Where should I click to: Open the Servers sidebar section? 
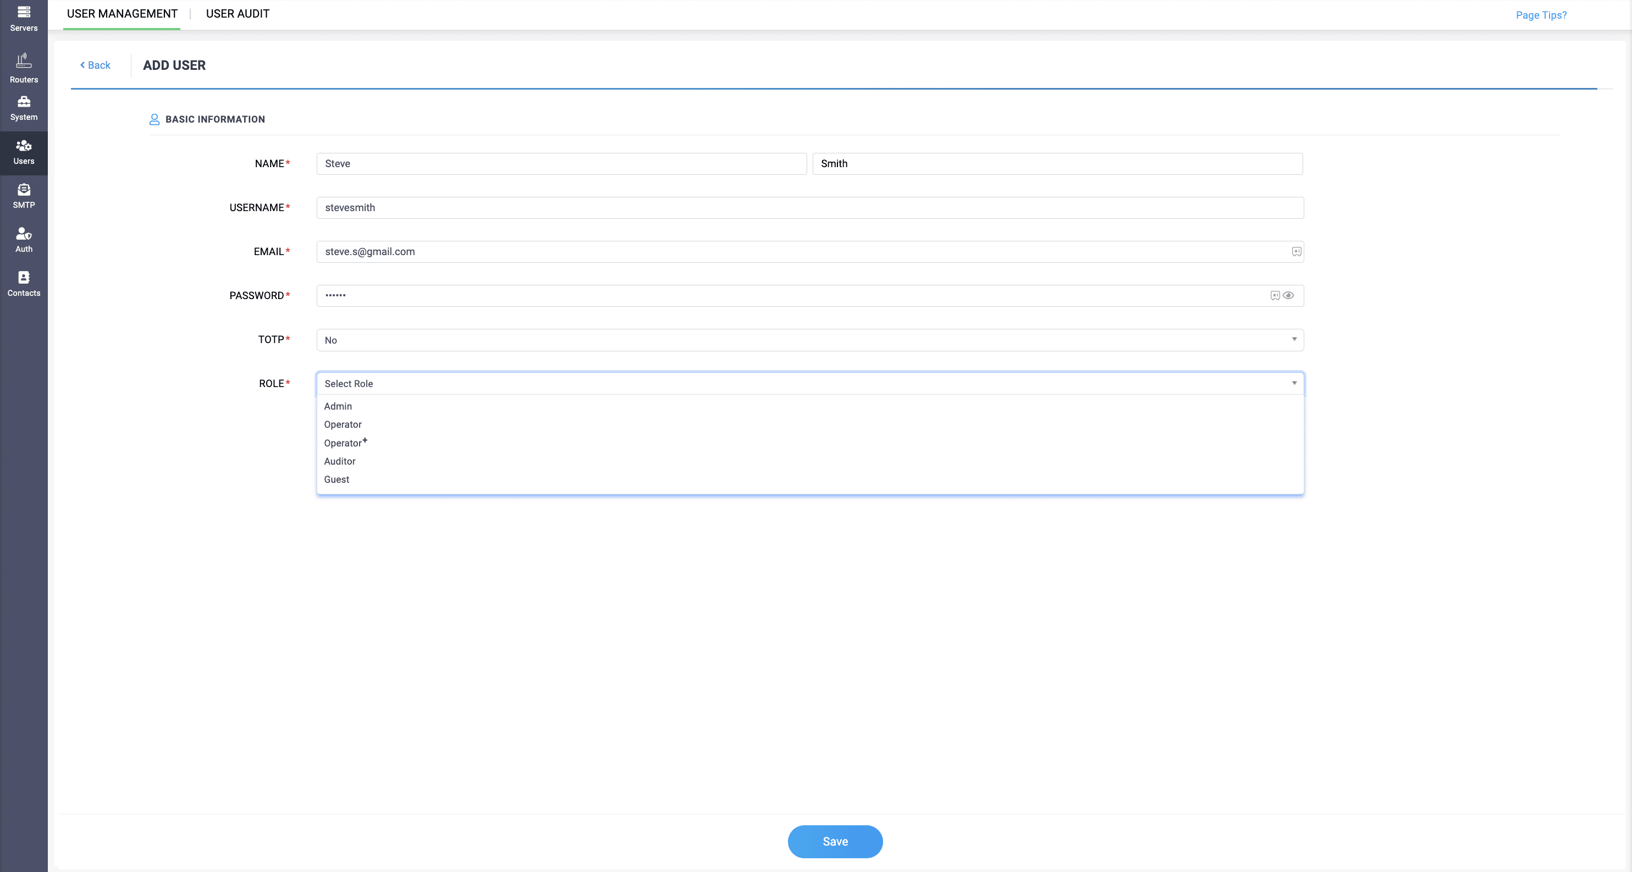(24, 18)
